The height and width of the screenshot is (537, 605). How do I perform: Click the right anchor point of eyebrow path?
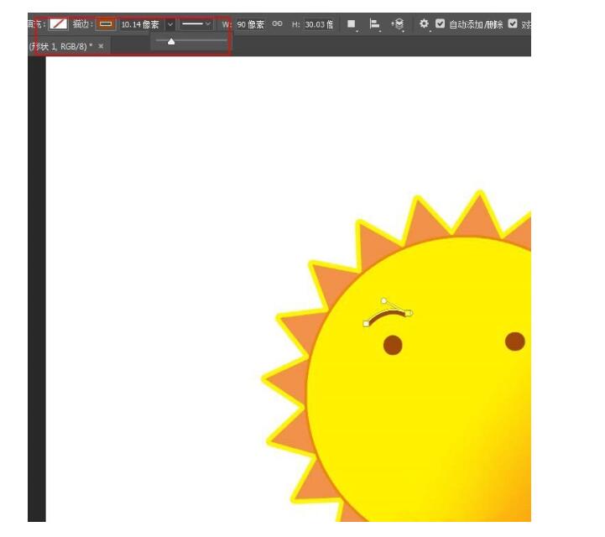pos(409,313)
